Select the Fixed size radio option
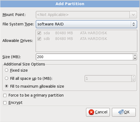Screen dimensions: 140x122 (x=6, y=70)
